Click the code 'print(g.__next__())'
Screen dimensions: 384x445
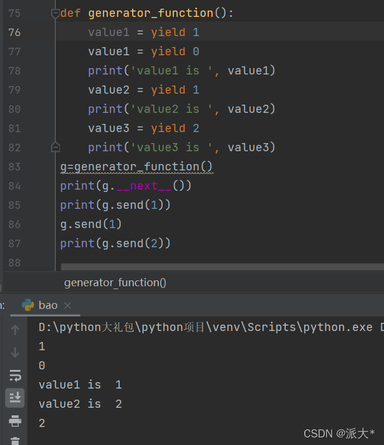pyautogui.click(x=126, y=186)
